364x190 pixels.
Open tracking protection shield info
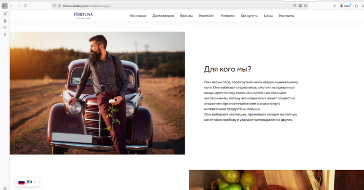tap(54, 6)
